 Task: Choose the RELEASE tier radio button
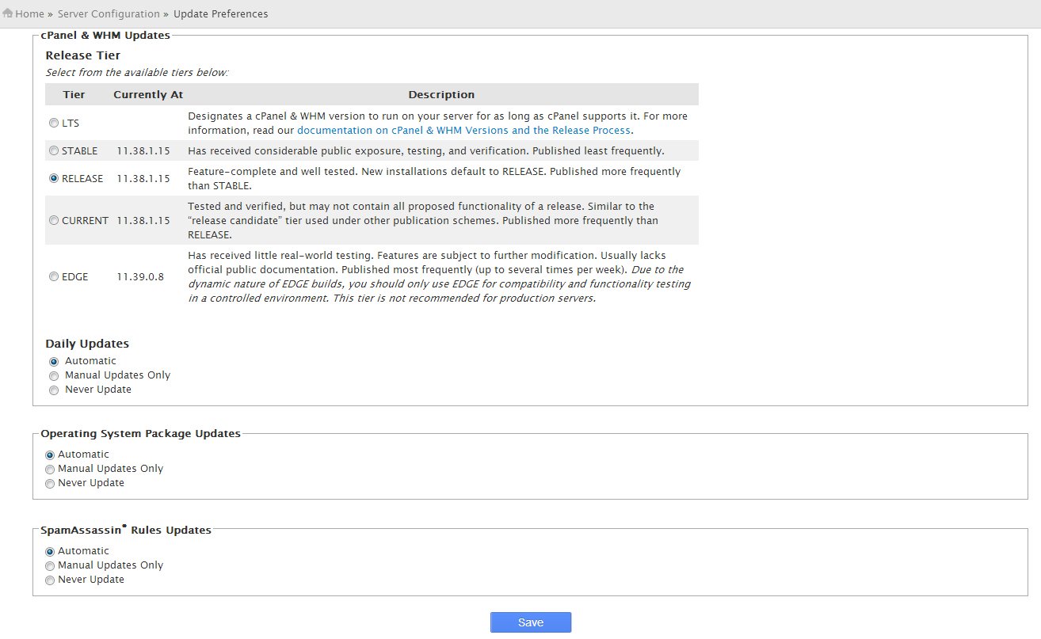54,178
